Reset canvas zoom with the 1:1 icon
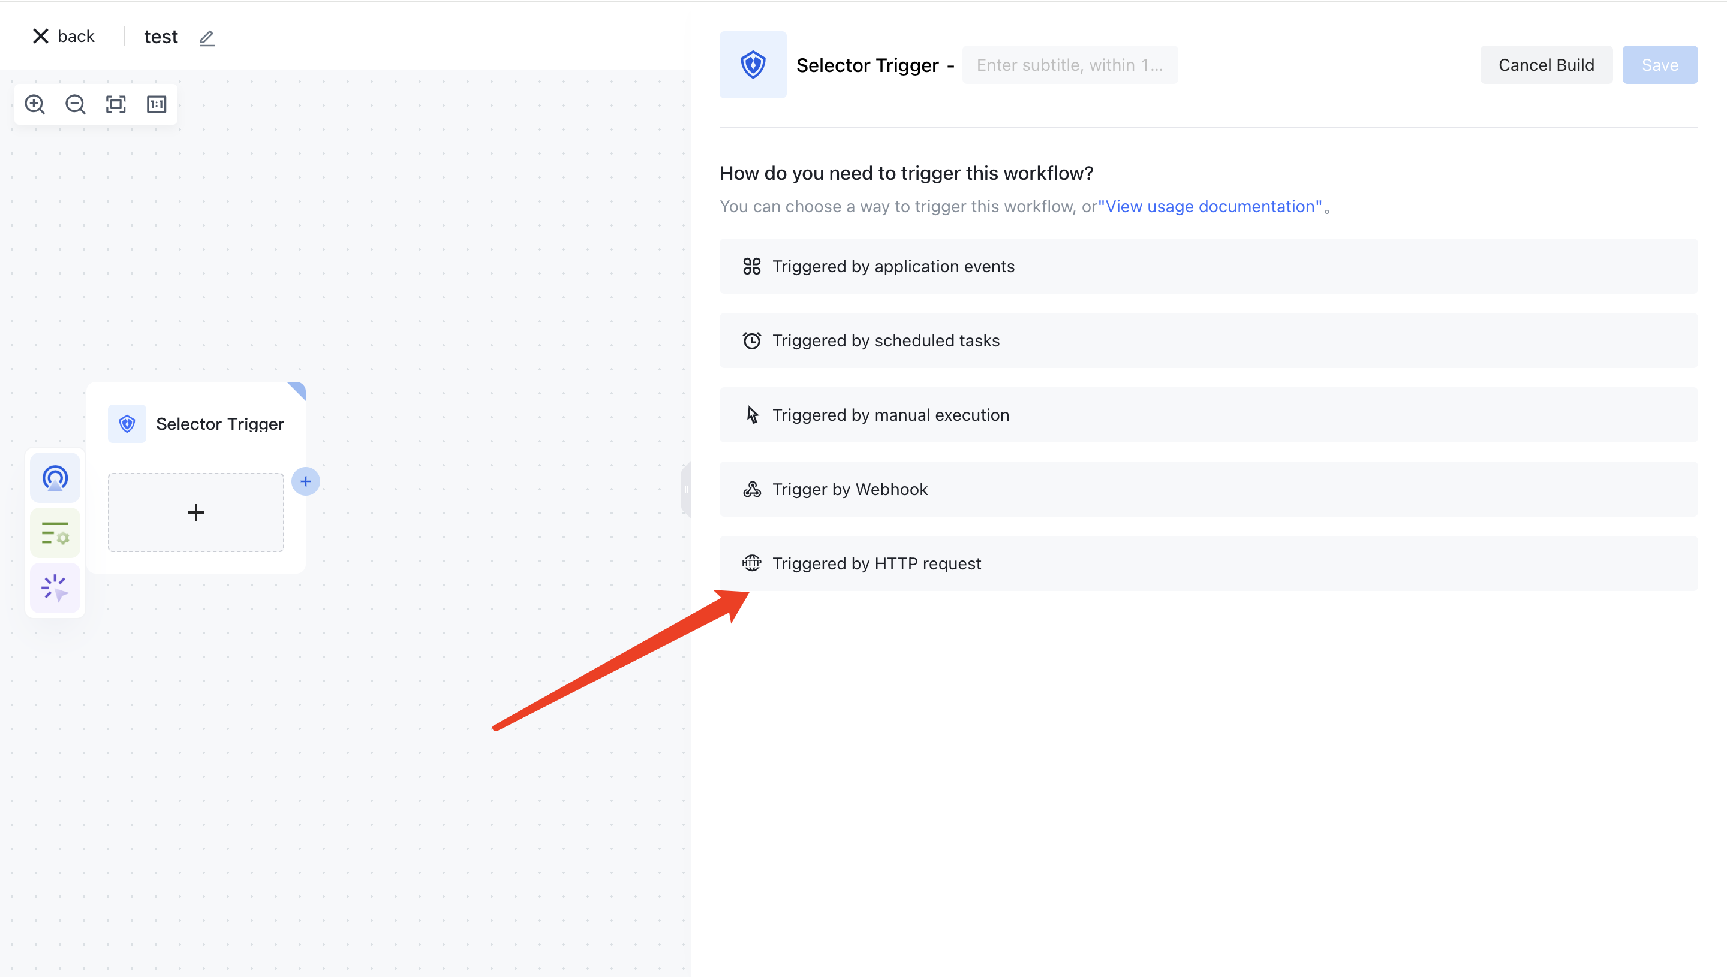This screenshot has width=1727, height=977. pos(157,104)
